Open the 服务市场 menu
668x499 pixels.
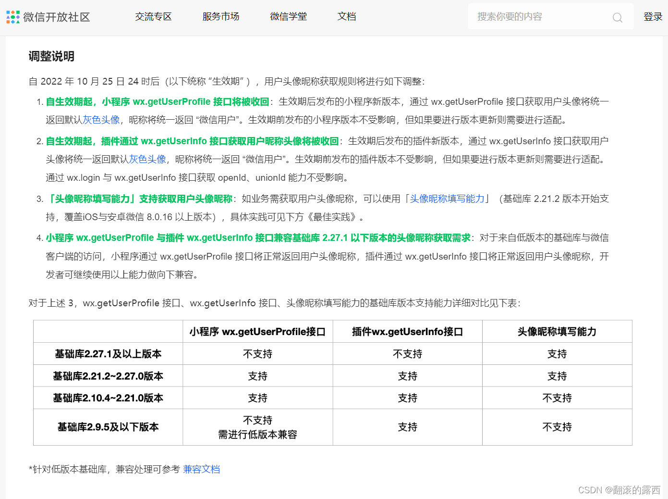221,16
